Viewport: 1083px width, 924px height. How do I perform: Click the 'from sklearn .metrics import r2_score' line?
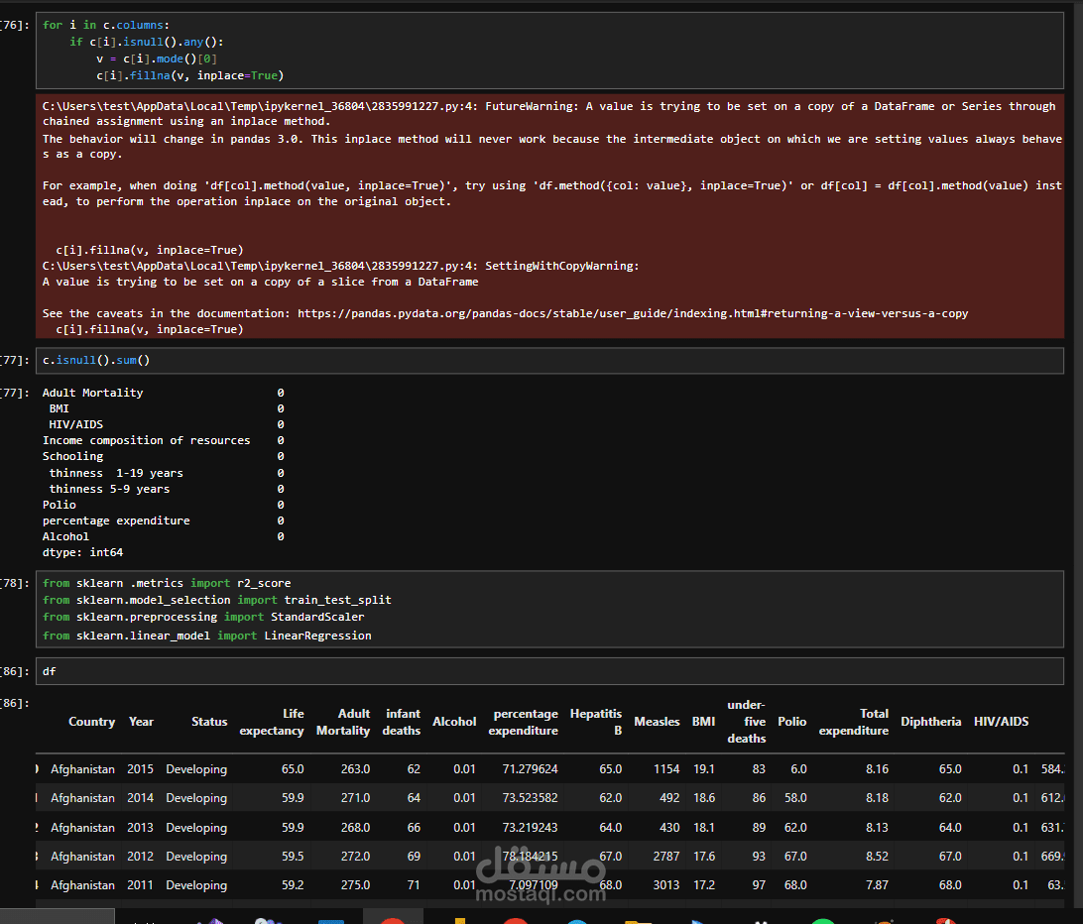(x=167, y=584)
